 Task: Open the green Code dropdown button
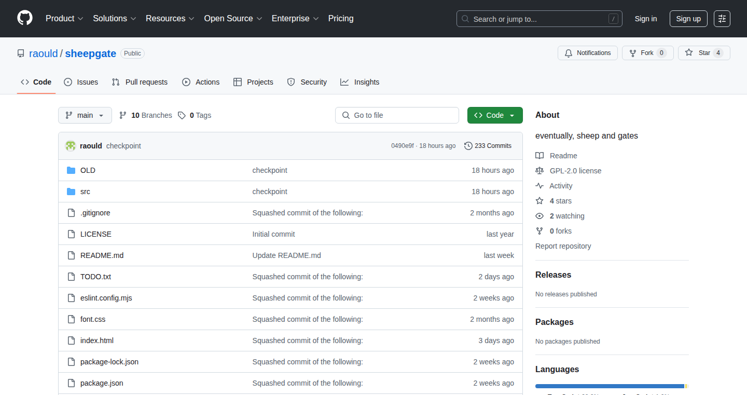tap(495, 115)
